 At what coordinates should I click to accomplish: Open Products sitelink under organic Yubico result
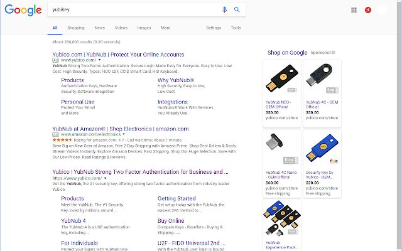72,198
